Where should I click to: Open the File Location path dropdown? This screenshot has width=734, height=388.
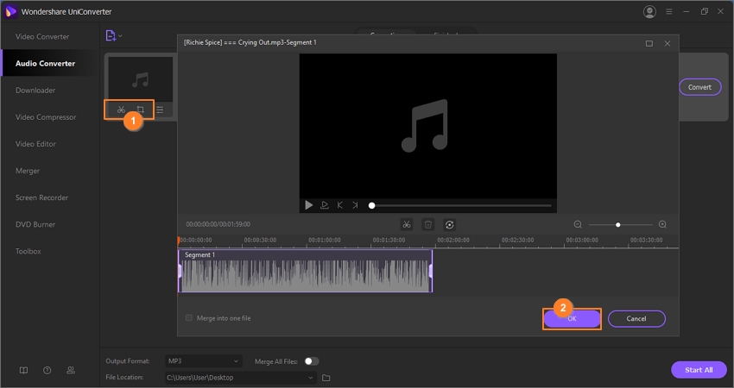(241, 378)
